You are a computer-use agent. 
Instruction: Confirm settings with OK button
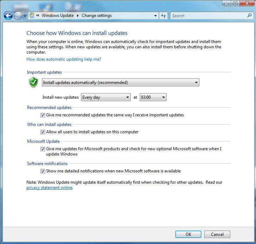tap(188, 234)
